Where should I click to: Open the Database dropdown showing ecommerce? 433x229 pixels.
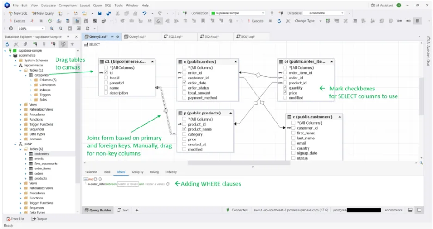[324, 13]
